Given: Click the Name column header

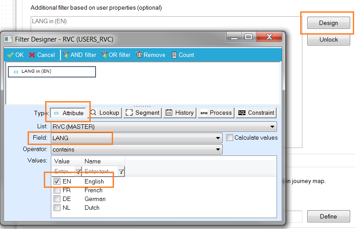Looking at the screenshot, I should click(x=103, y=161).
